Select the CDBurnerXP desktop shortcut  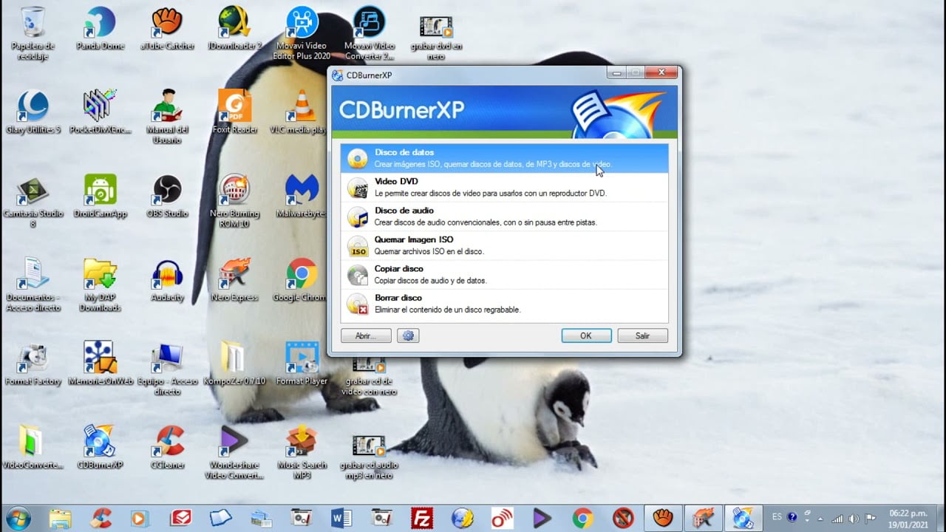[100, 443]
